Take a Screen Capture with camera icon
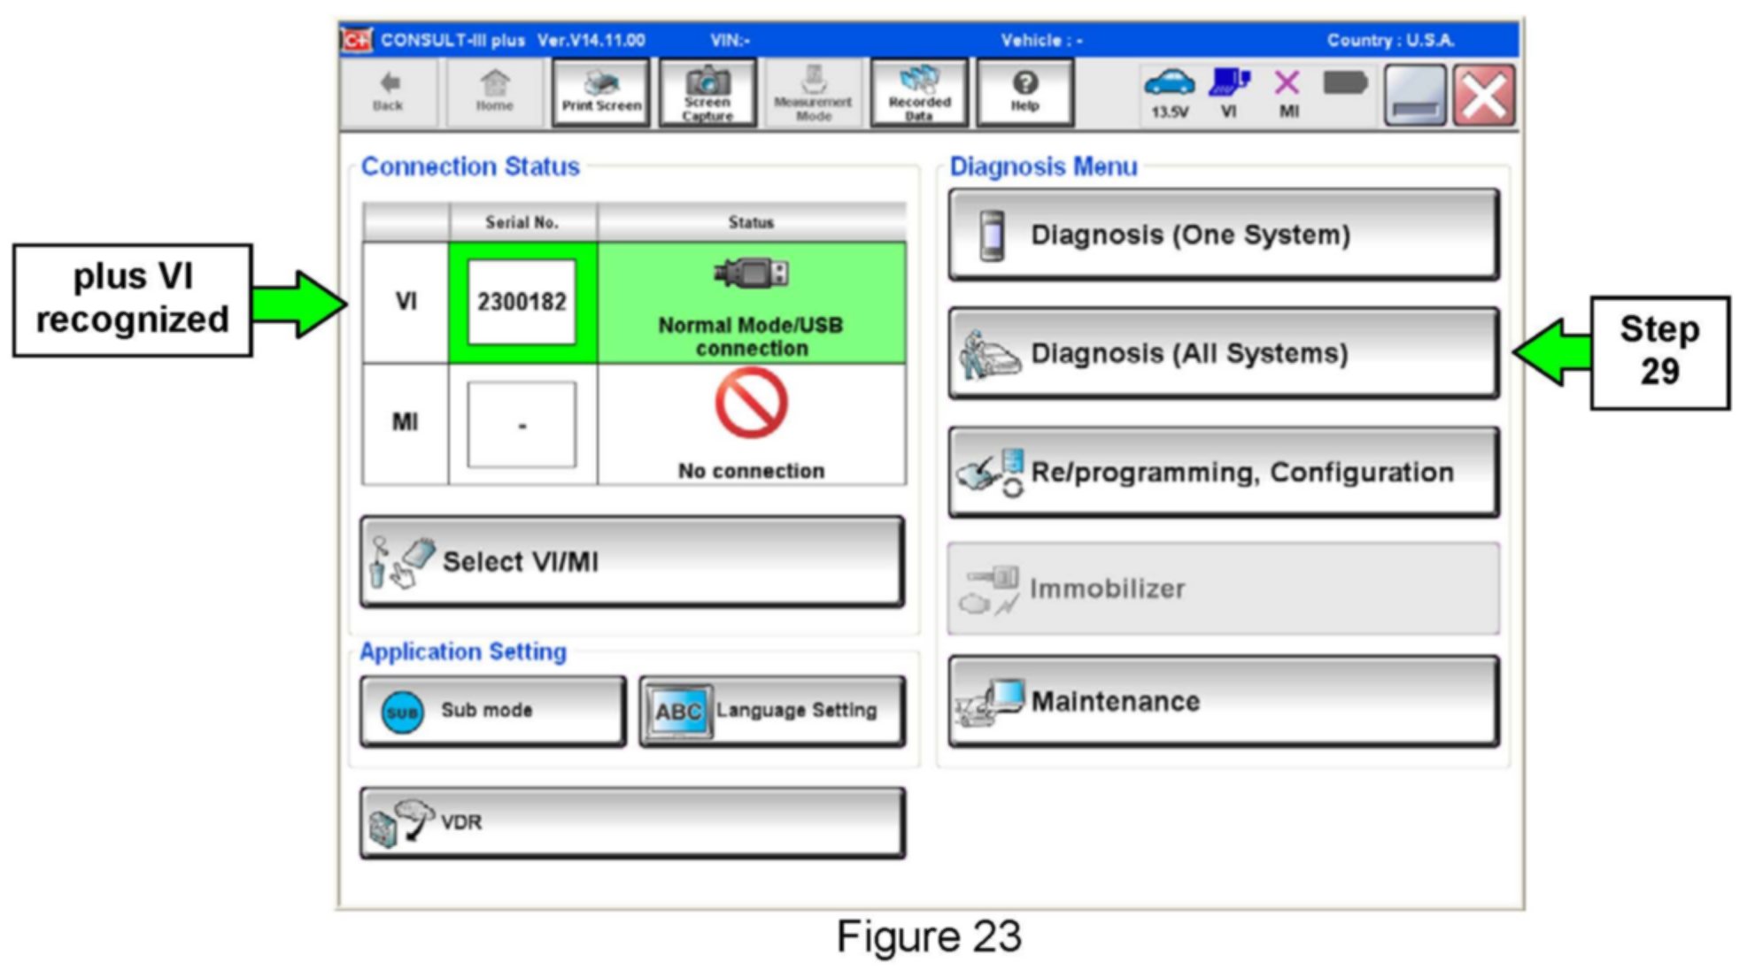This screenshot has height=971, width=1747. point(707,92)
